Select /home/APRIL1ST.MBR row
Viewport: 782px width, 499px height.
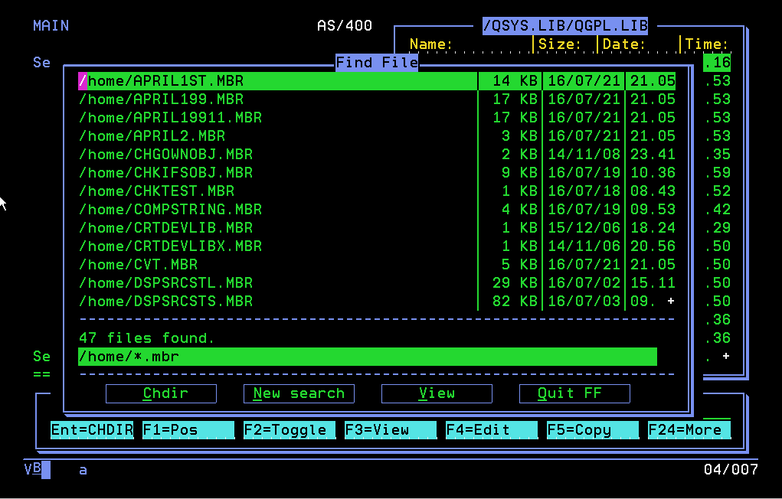coord(377,81)
